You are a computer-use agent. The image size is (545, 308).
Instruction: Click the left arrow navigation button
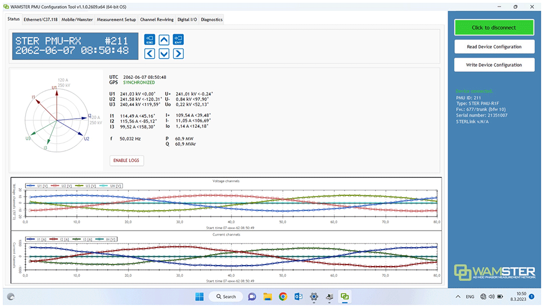click(x=150, y=53)
